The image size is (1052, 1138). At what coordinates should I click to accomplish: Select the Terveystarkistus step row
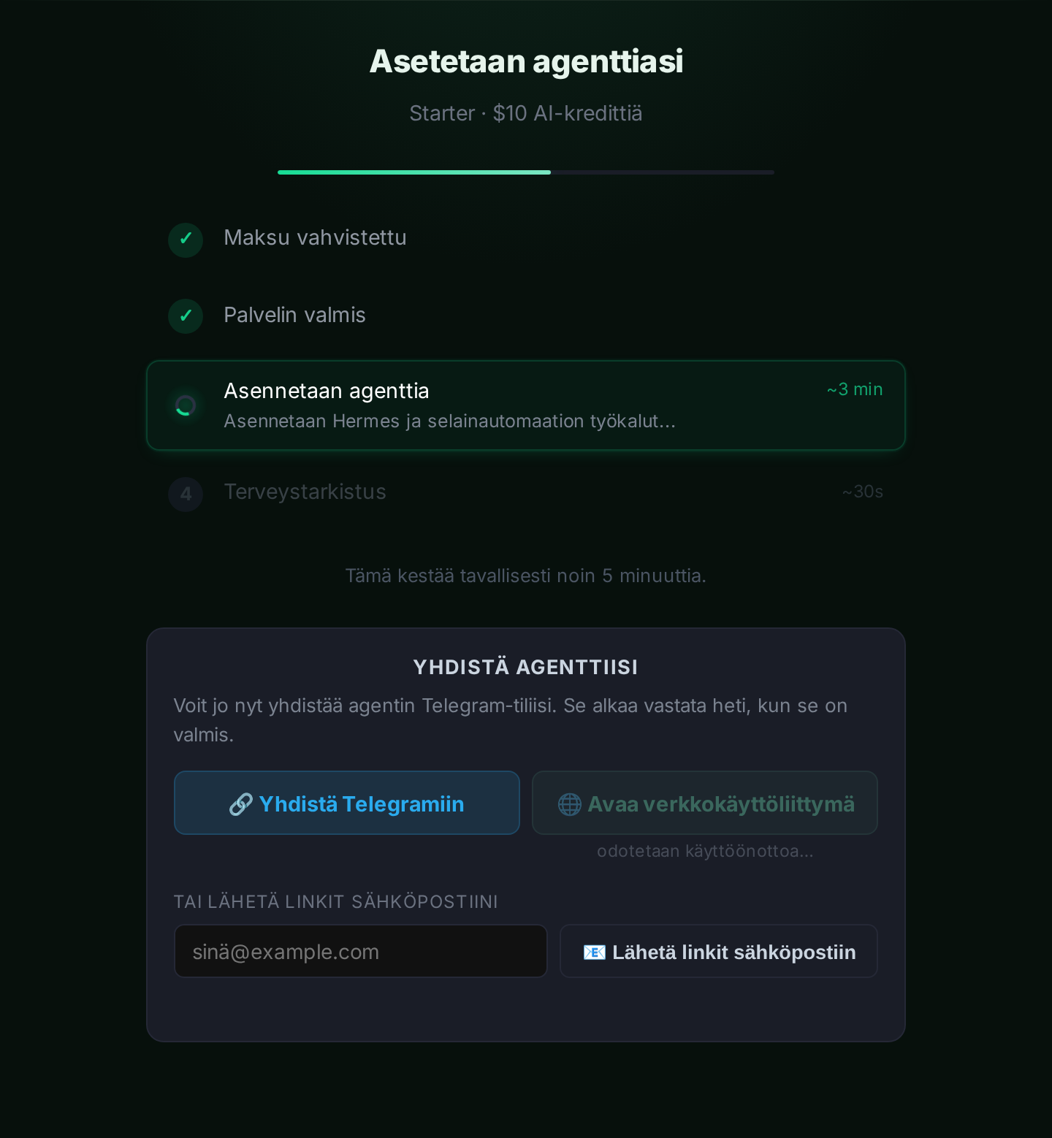tap(526, 494)
